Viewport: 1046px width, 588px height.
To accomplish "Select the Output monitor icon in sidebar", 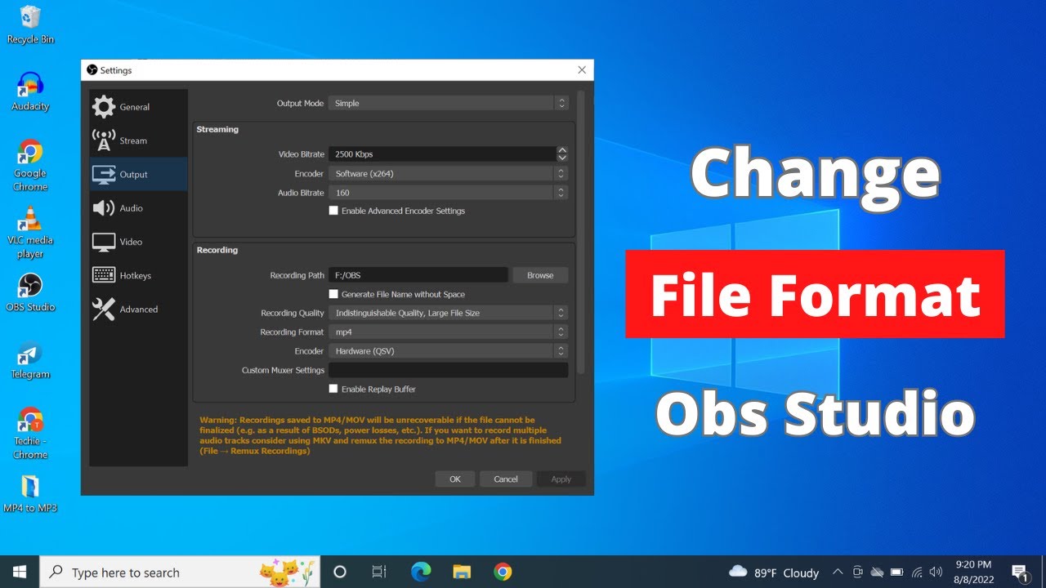I will (x=104, y=174).
